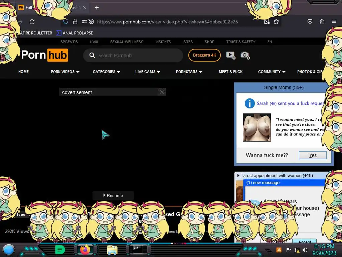Click the upload video icon
The width and height of the screenshot is (342, 257).
[x=231, y=55]
